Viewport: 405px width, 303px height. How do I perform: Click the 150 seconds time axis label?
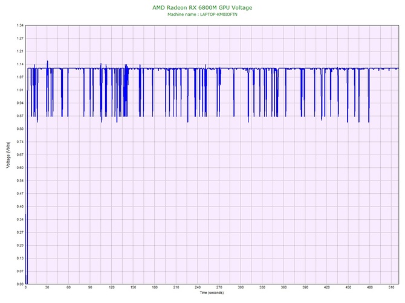(133, 287)
